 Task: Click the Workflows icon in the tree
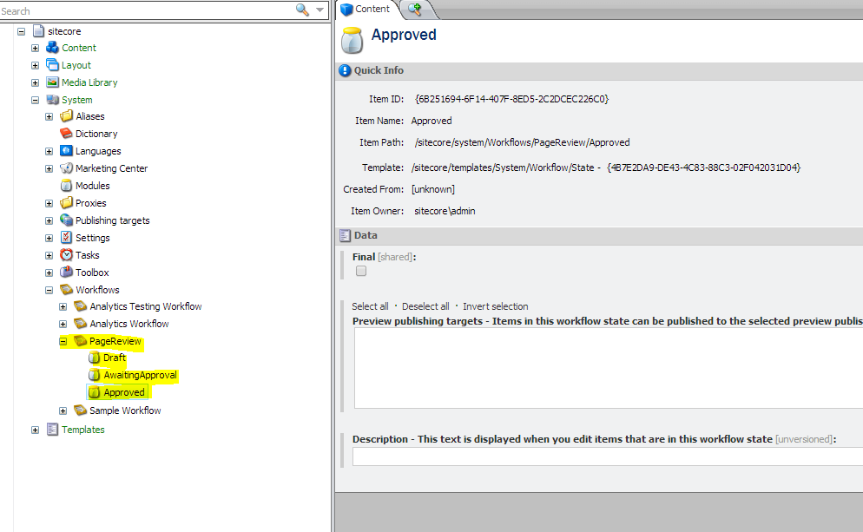(67, 289)
